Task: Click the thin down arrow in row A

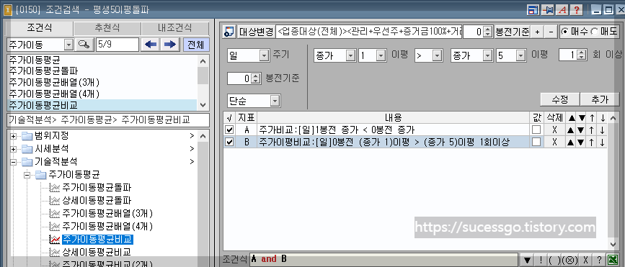Action: 602,130
